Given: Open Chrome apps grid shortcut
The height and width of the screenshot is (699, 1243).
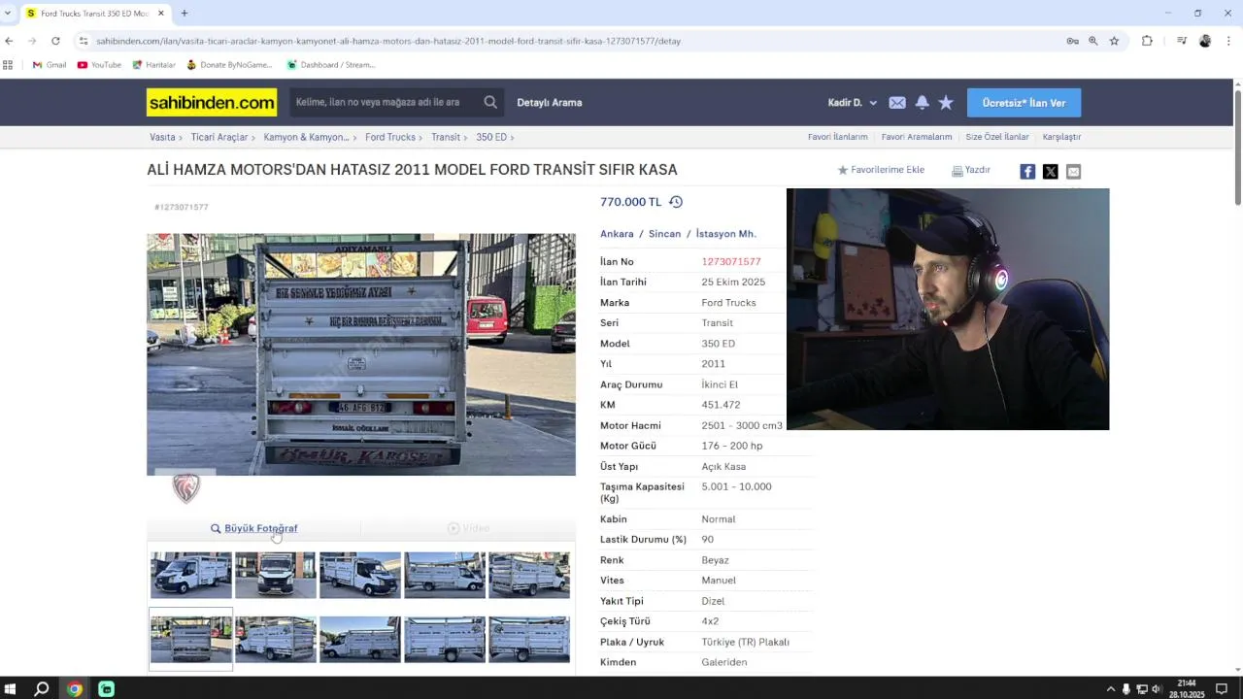Looking at the screenshot, I should [8, 65].
